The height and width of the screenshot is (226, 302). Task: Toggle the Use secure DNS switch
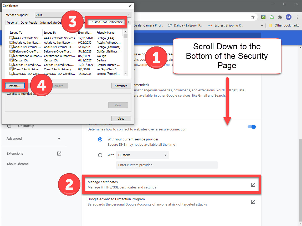tap(252, 127)
